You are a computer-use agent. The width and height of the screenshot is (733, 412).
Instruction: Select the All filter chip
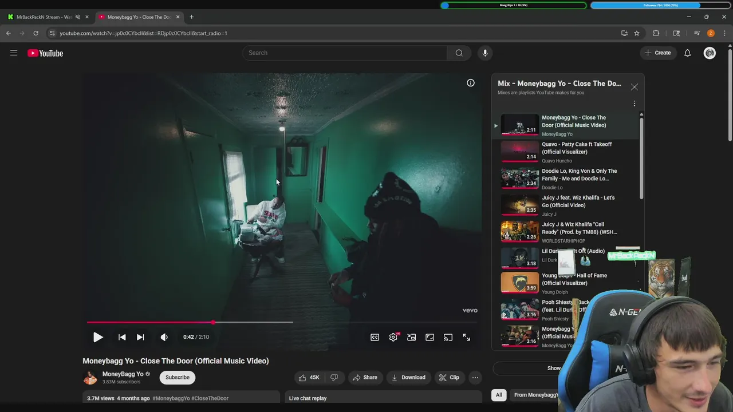click(x=499, y=395)
